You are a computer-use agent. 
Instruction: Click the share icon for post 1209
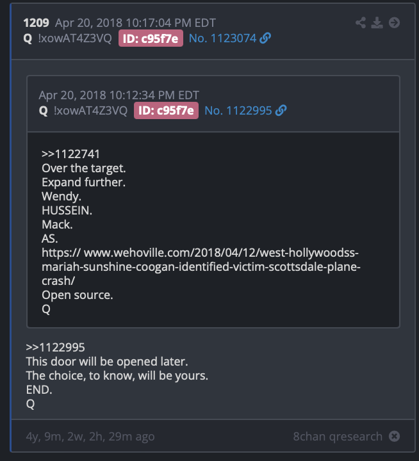coord(361,22)
